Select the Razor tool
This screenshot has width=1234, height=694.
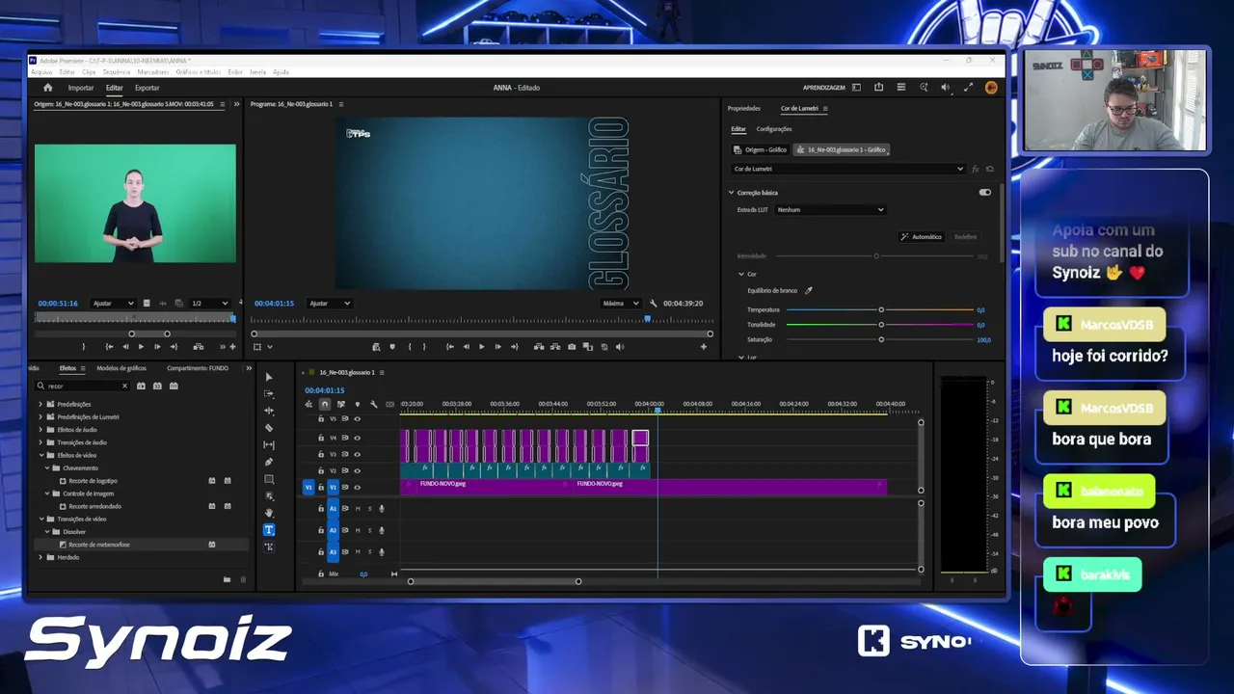[269, 428]
